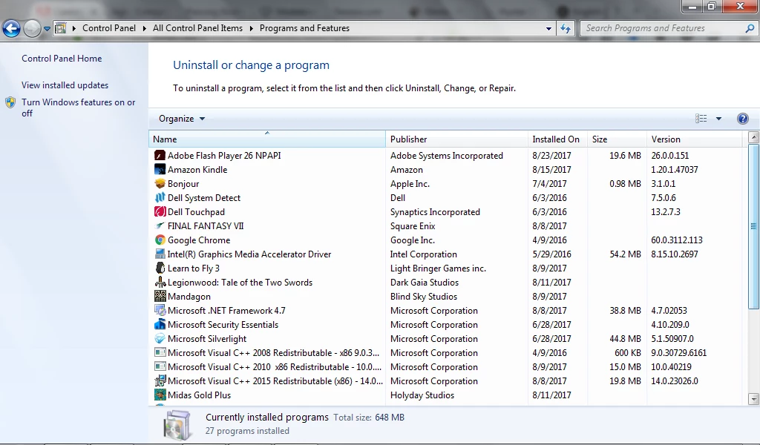Click the Visual C++ 2010 Redistributable icon
760x445 pixels.
[160, 366]
